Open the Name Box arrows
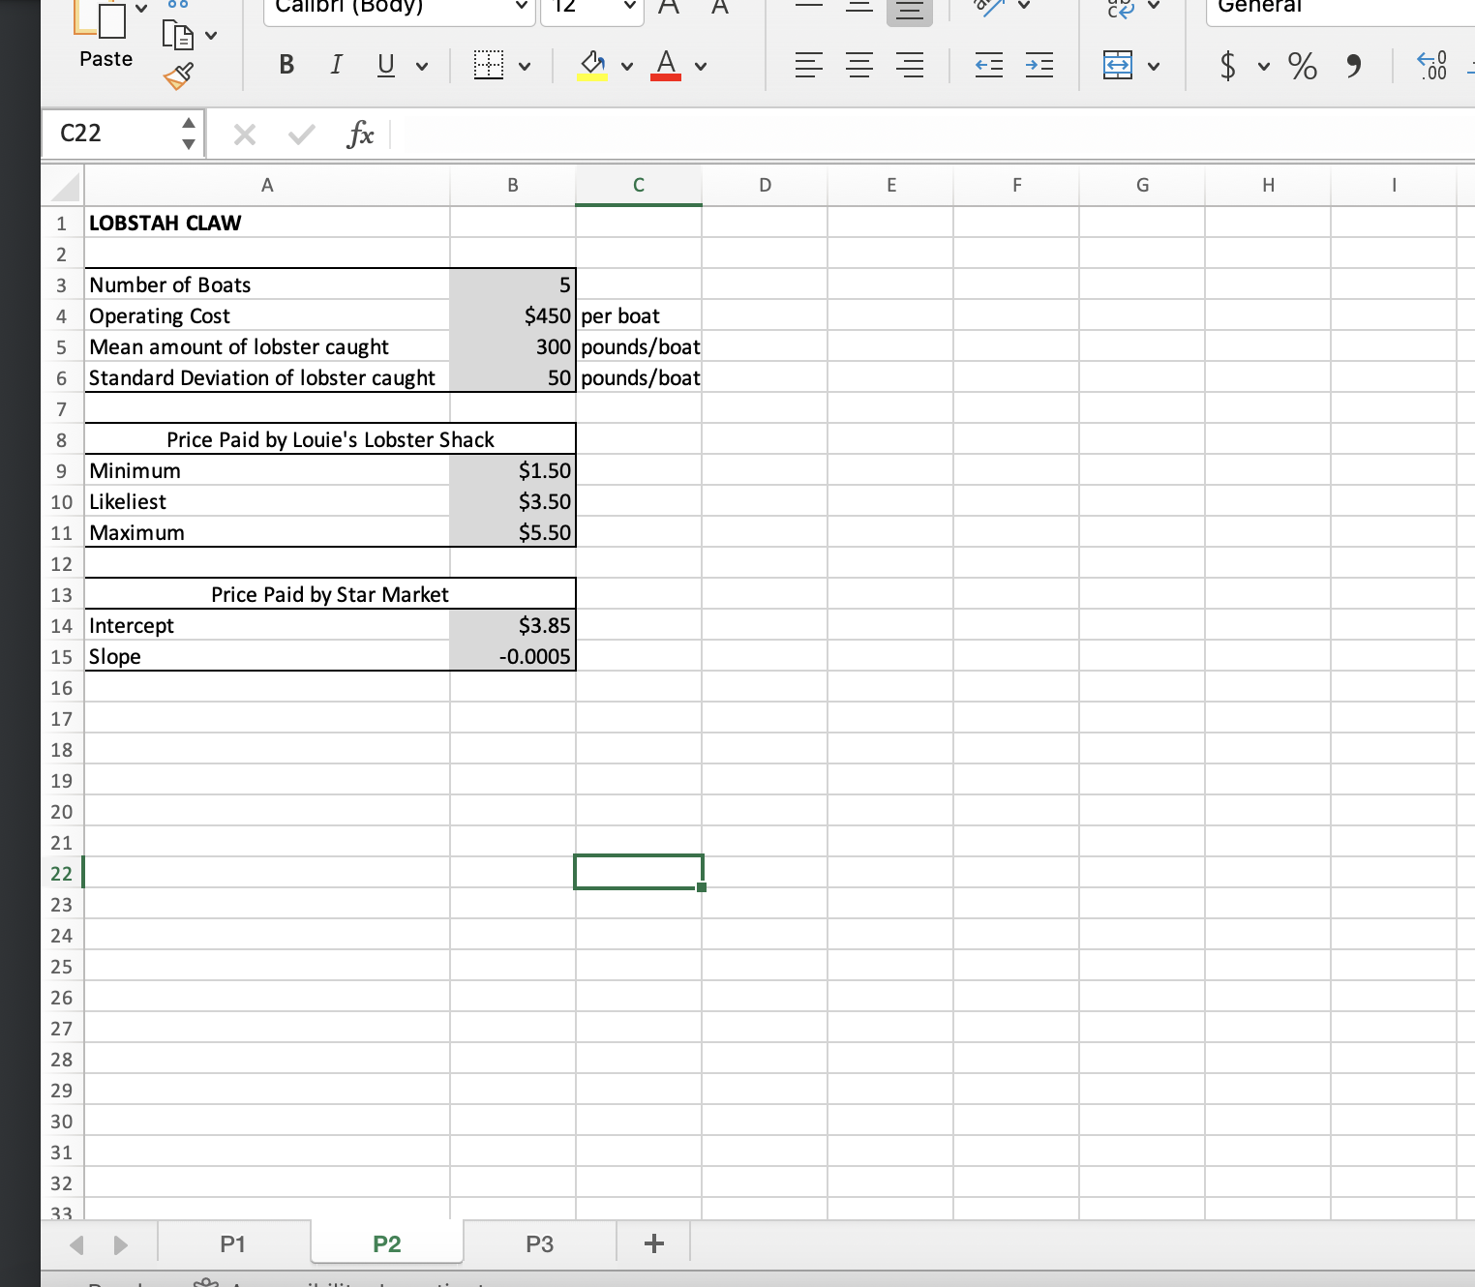 [x=189, y=134]
